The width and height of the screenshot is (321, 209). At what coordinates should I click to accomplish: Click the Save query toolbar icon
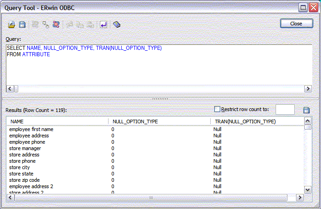coord(22,24)
